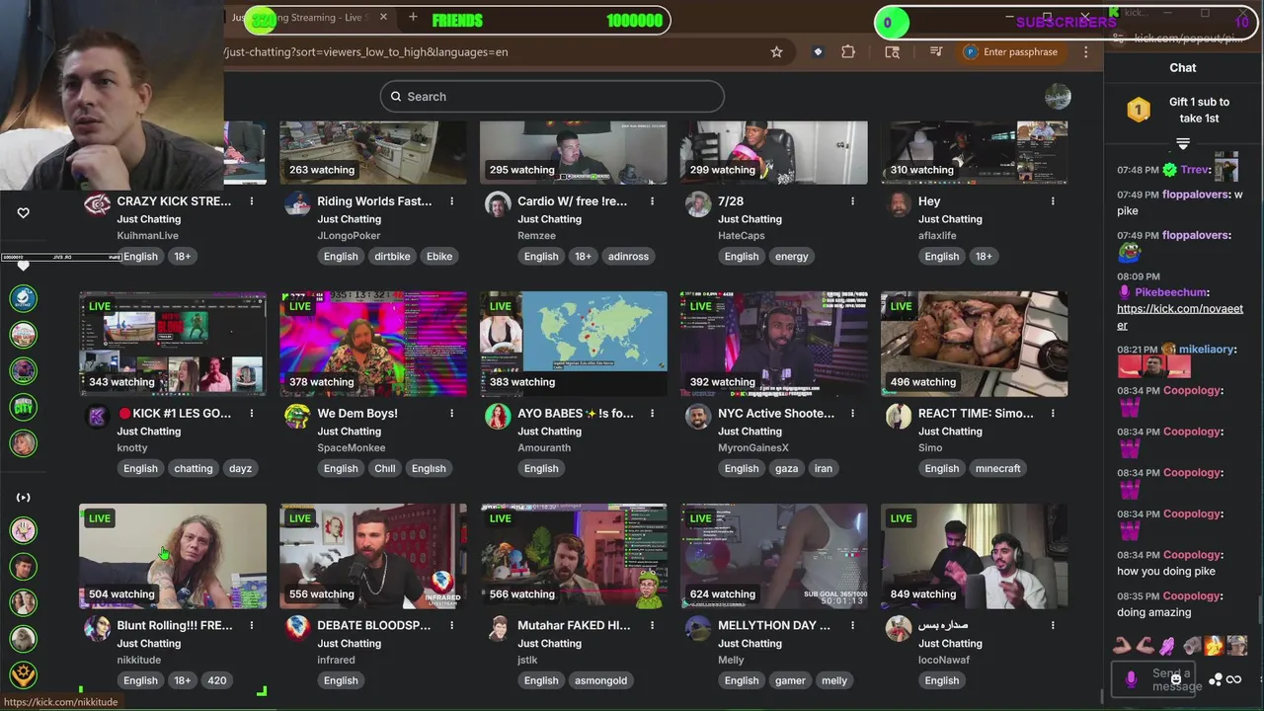
Task: Click the heart following icon in sidebar
Action: 24,212
